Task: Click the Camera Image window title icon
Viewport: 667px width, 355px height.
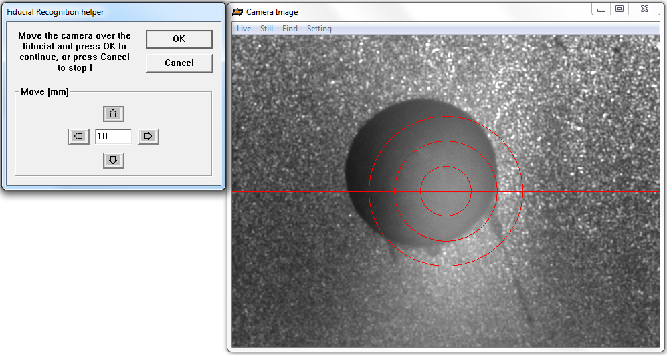Action: click(237, 12)
